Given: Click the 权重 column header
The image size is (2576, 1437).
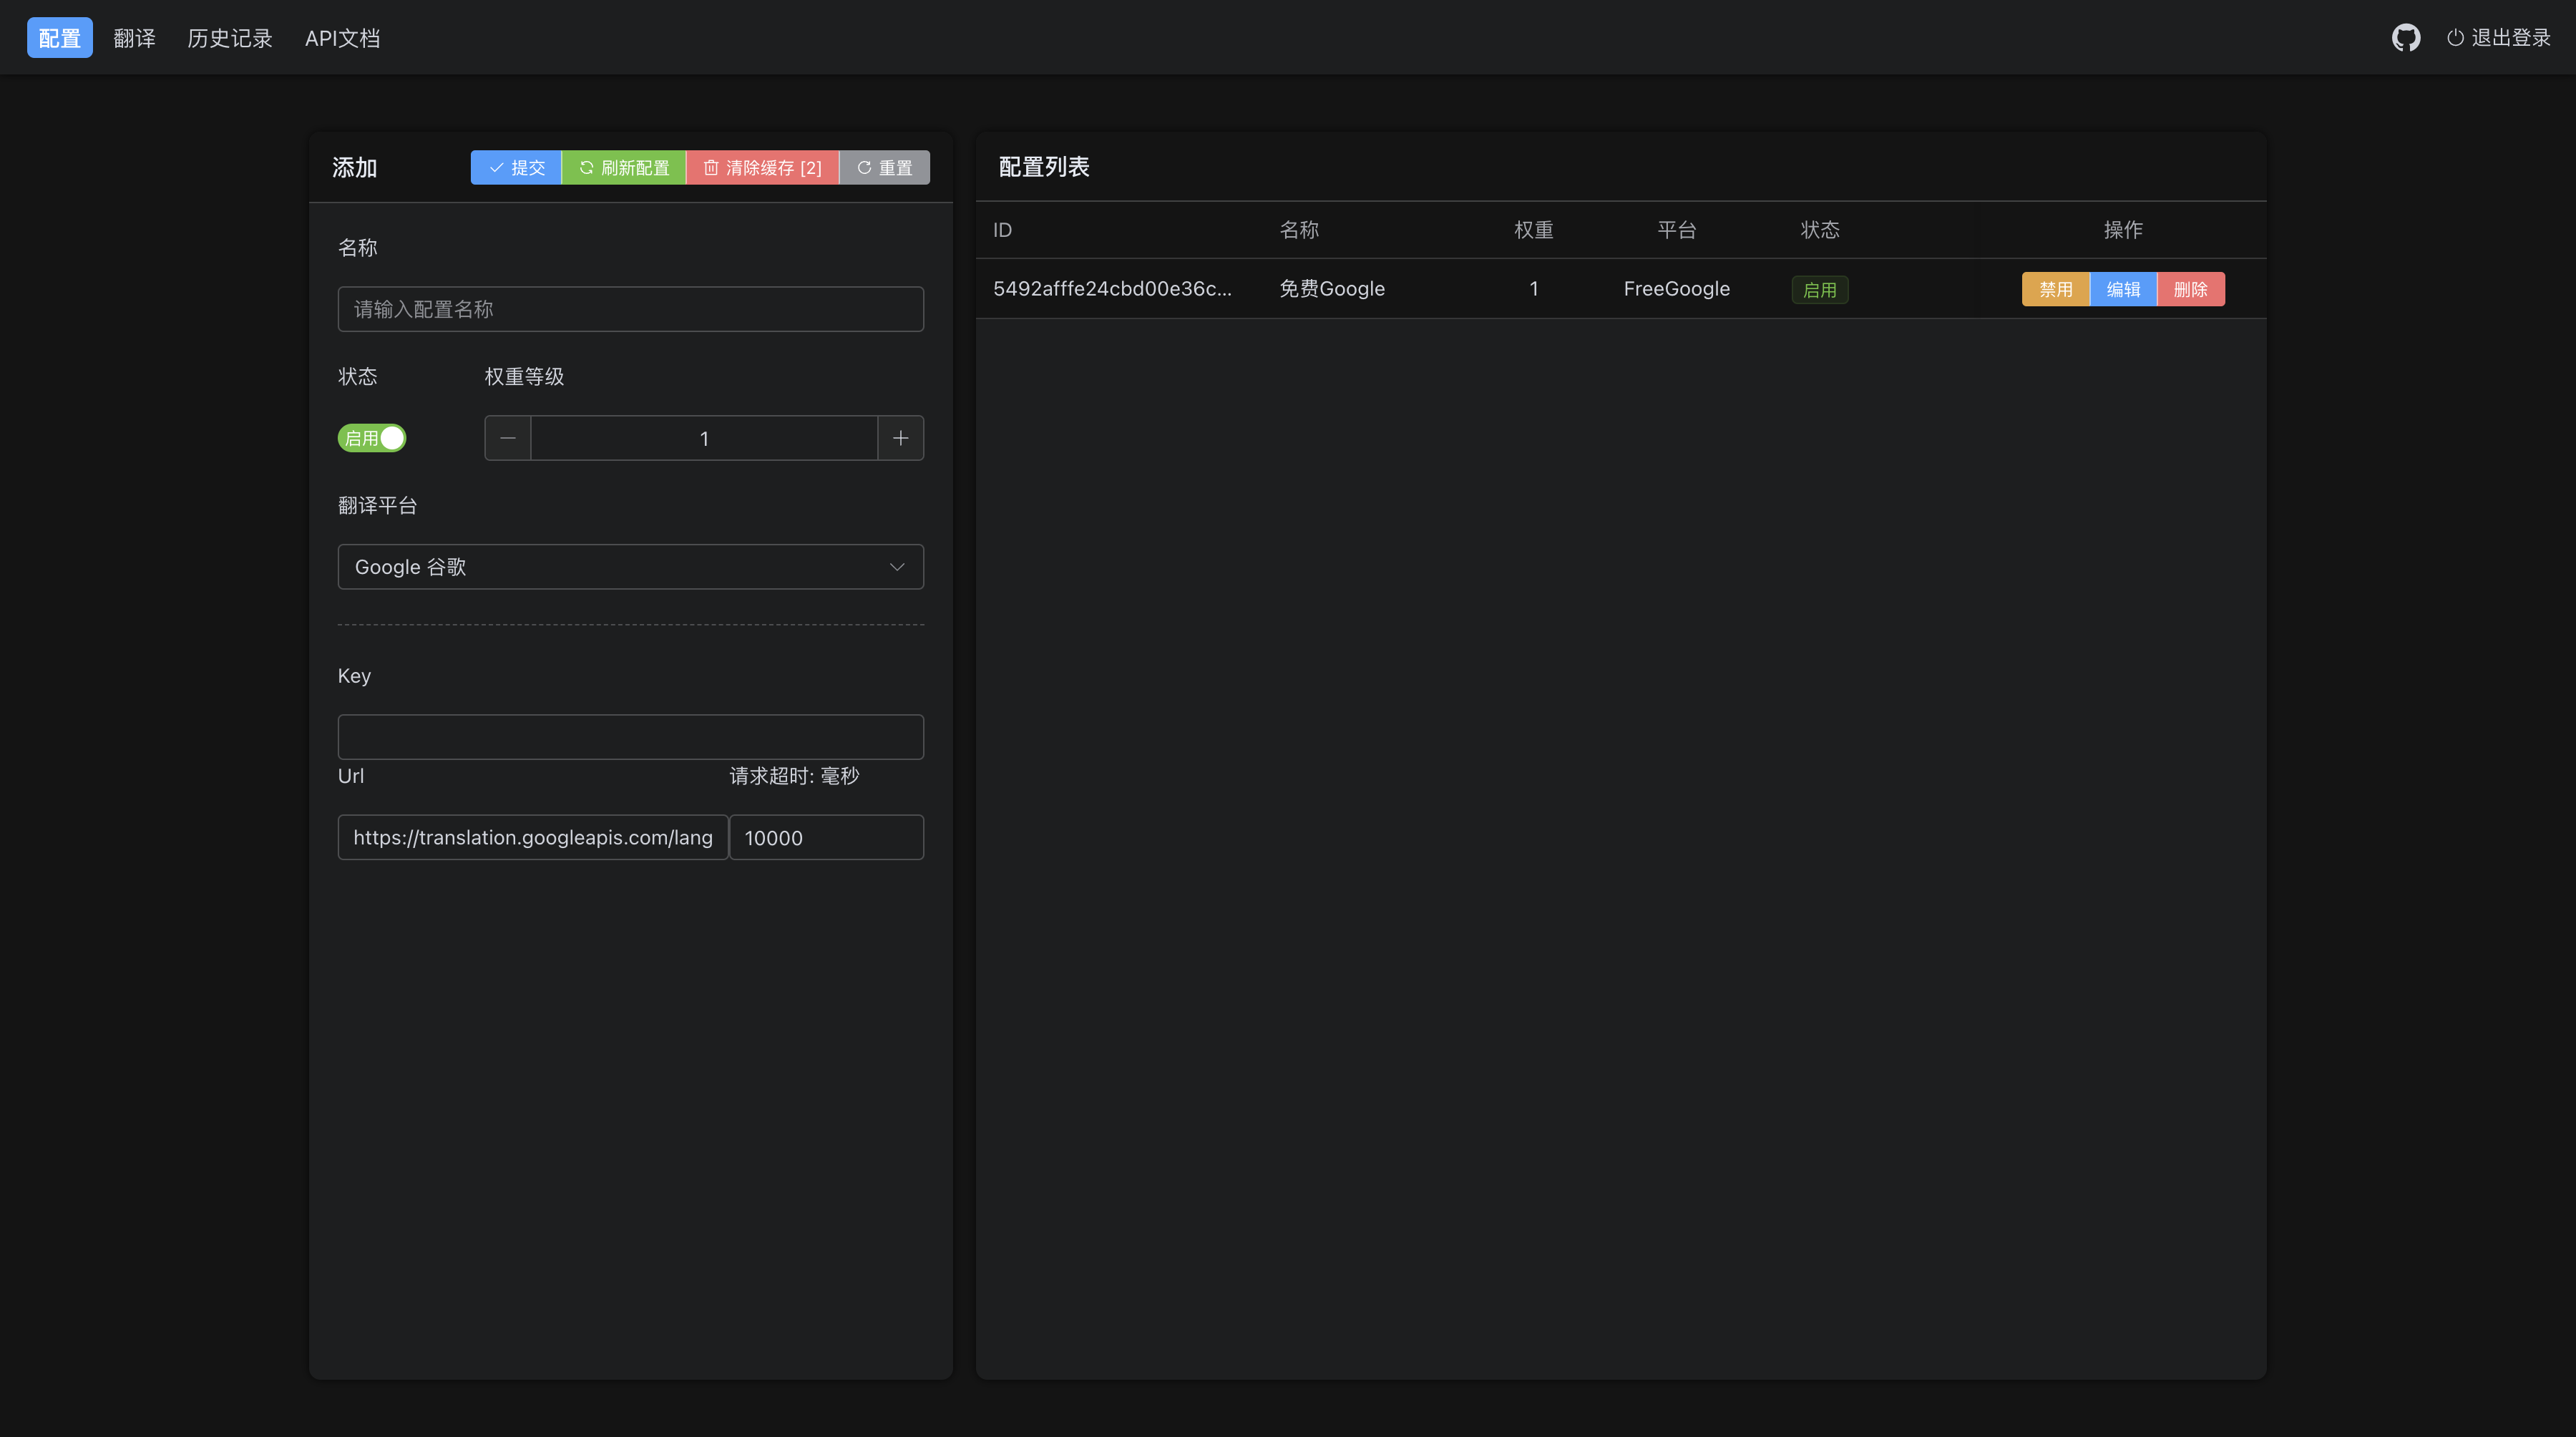Looking at the screenshot, I should (1533, 229).
